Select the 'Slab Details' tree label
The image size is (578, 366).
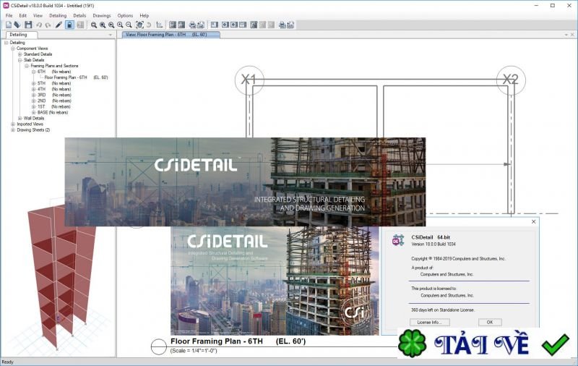click(x=34, y=60)
